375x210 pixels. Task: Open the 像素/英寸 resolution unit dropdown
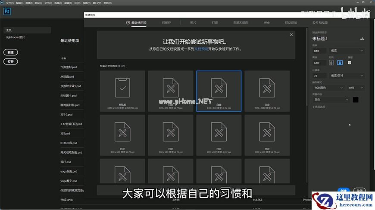click(x=347, y=76)
